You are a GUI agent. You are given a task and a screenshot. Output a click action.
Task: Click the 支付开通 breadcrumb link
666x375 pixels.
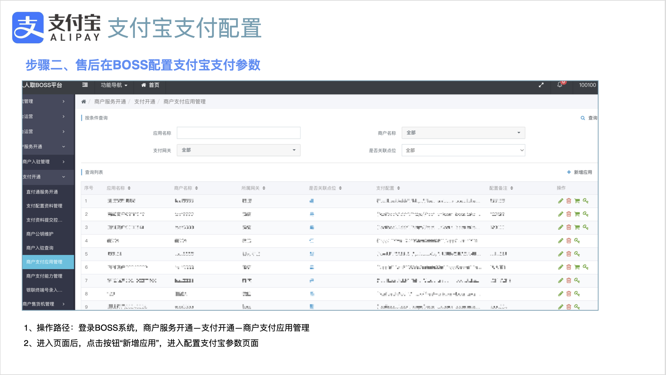[145, 102]
